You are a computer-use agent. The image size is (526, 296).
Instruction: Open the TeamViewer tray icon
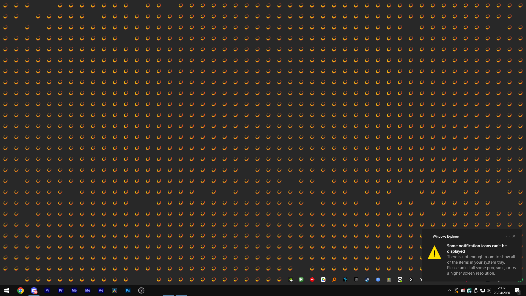click(400, 280)
